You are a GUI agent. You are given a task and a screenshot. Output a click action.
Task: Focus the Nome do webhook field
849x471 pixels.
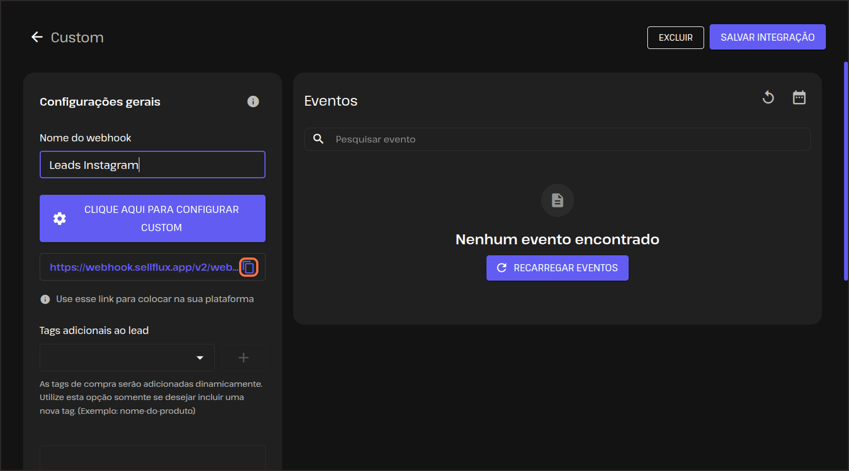click(x=152, y=165)
